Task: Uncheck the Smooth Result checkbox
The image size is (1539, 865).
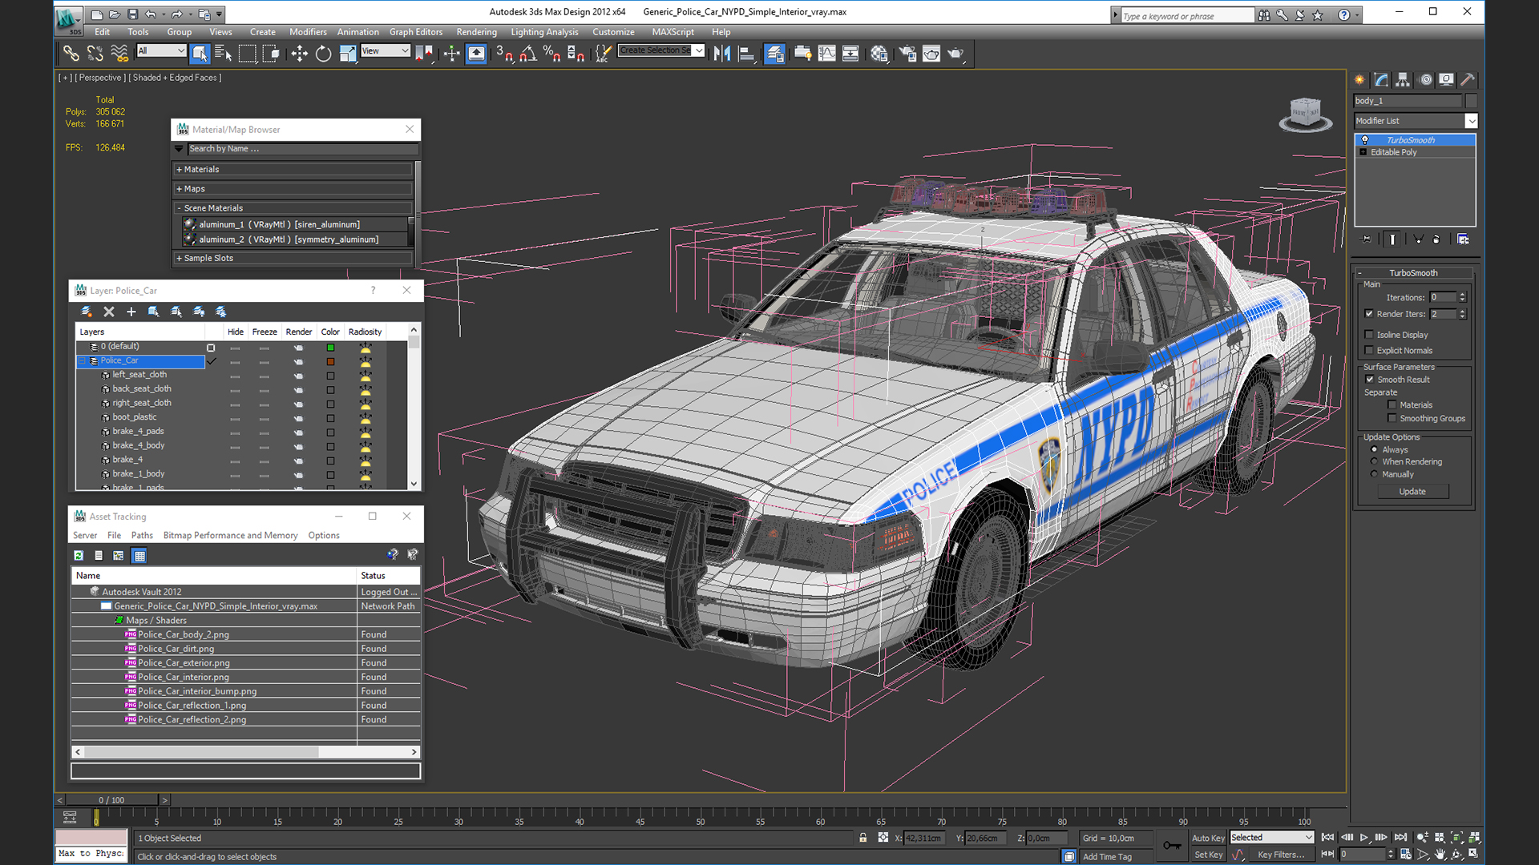Action: 1369,380
